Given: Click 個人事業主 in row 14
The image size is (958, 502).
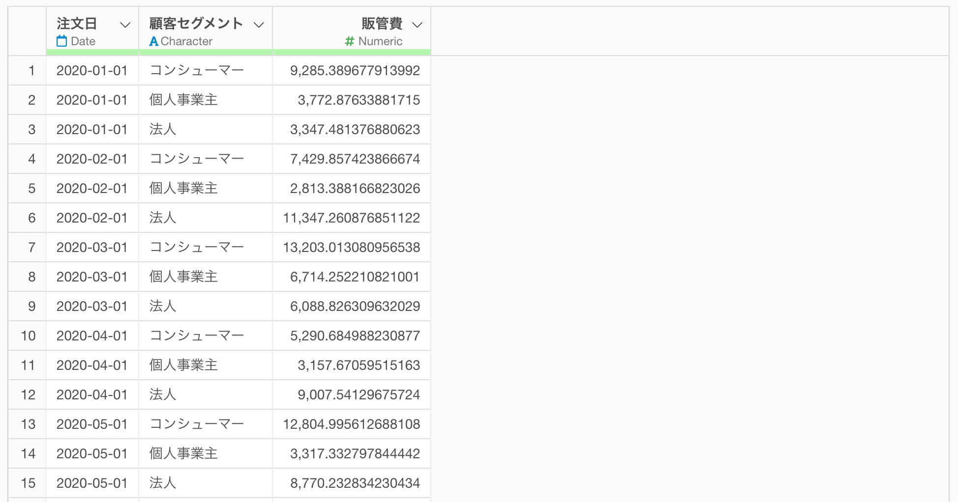Looking at the screenshot, I should coord(183,454).
